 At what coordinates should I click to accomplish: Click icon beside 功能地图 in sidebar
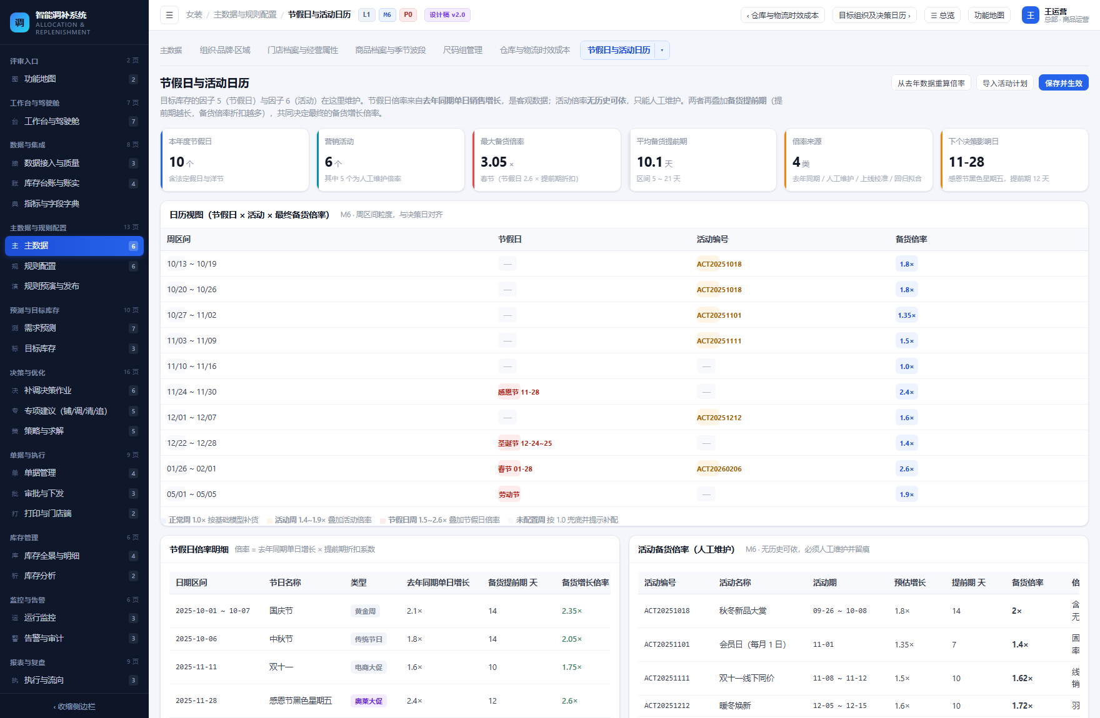point(15,79)
